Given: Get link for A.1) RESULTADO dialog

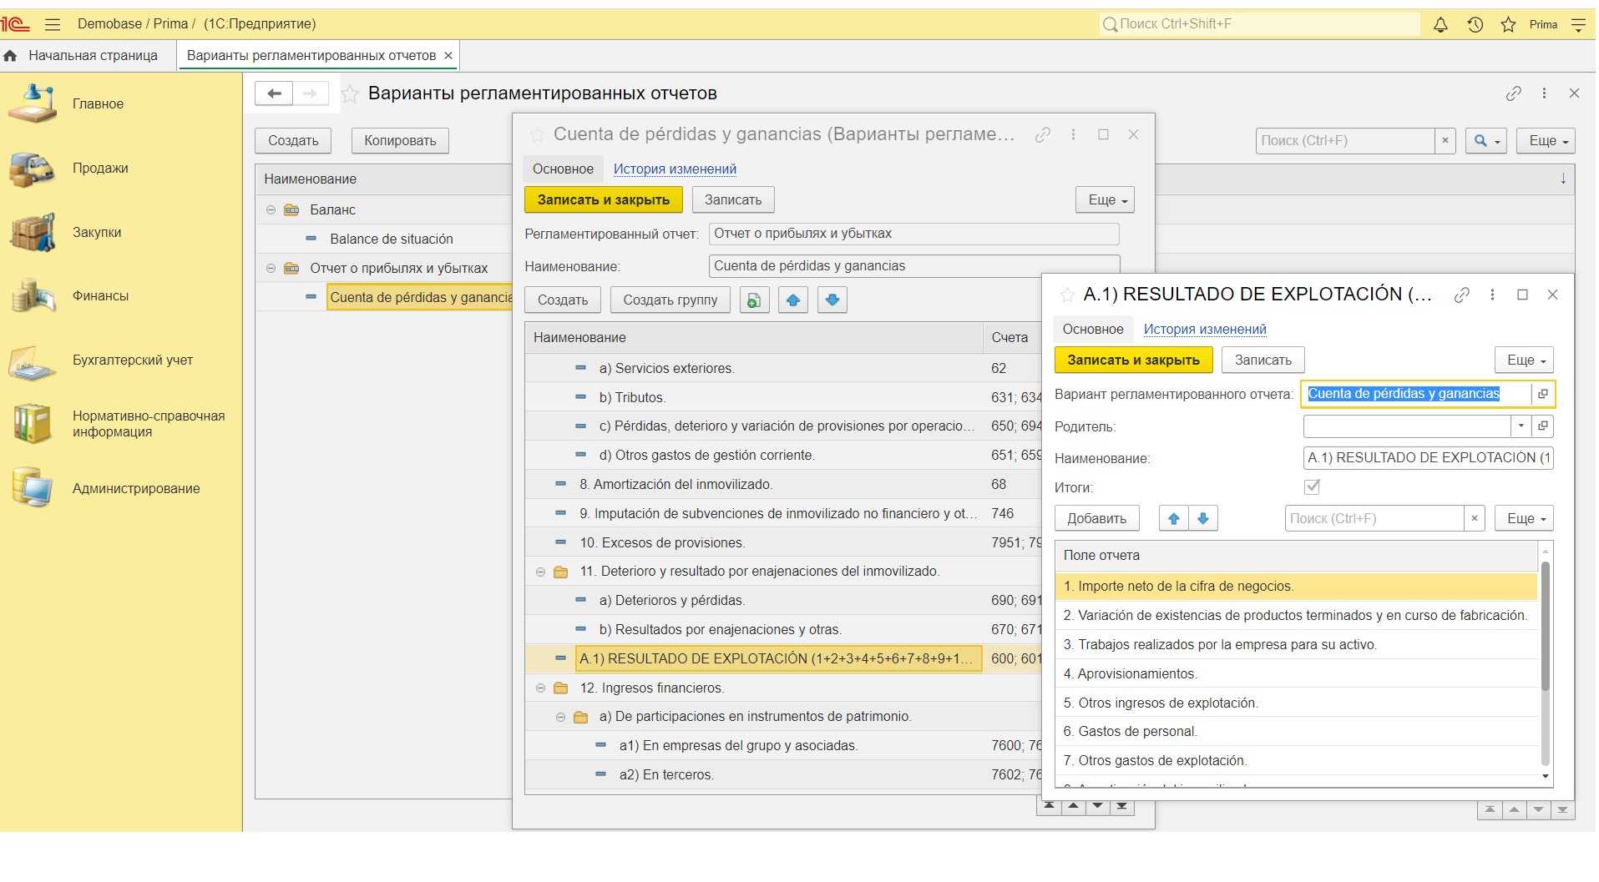Looking at the screenshot, I should [x=1461, y=295].
